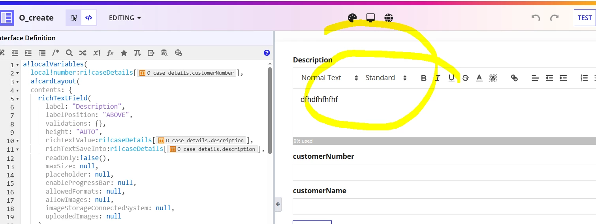Collapse code fold on line 3

point(17,81)
